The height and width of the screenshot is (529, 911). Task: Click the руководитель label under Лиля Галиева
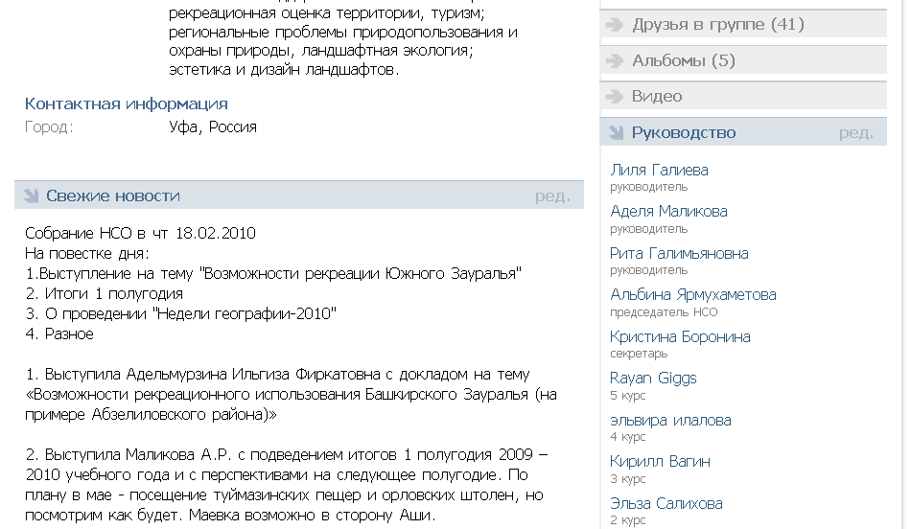(648, 187)
